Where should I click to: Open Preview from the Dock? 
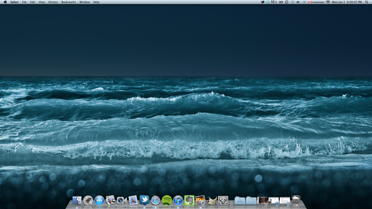click(x=110, y=200)
